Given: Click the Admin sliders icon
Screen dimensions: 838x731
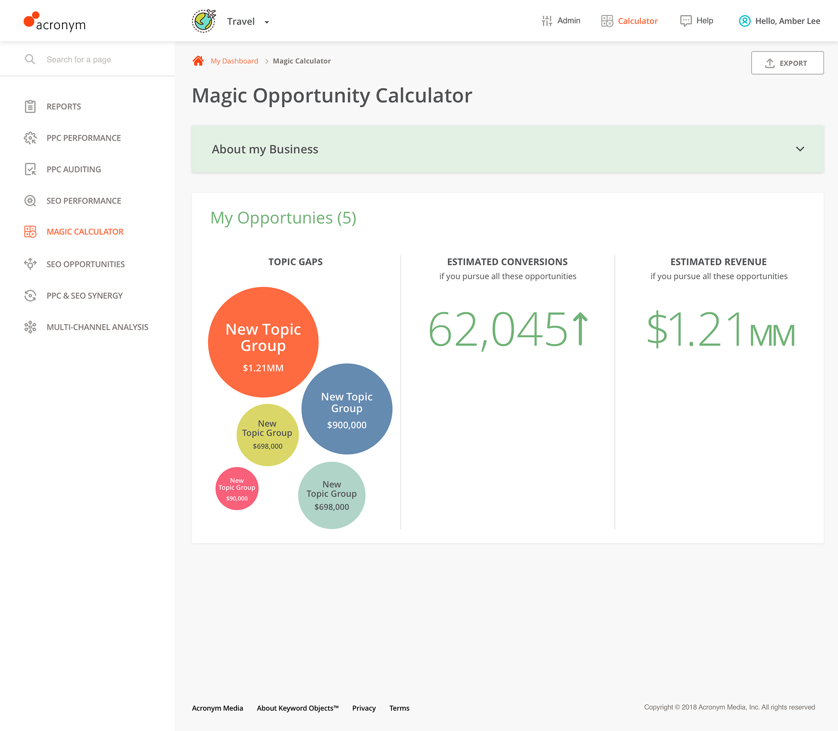Looking at the screenshot, I should click(x=546, y=21).
